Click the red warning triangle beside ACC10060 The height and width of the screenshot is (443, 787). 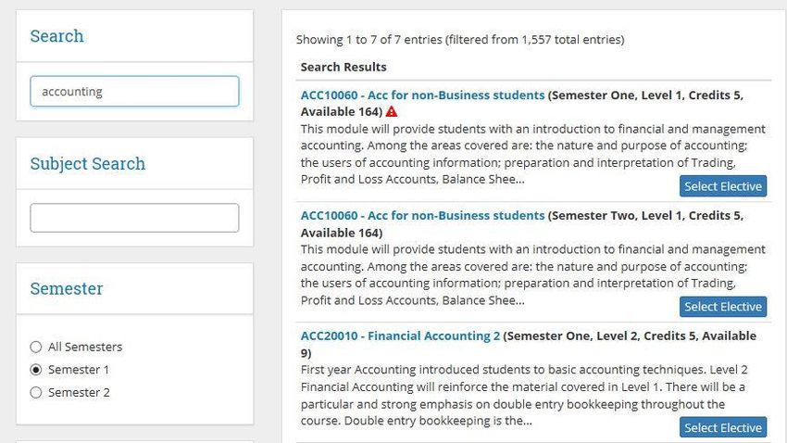tap(392, 111)
